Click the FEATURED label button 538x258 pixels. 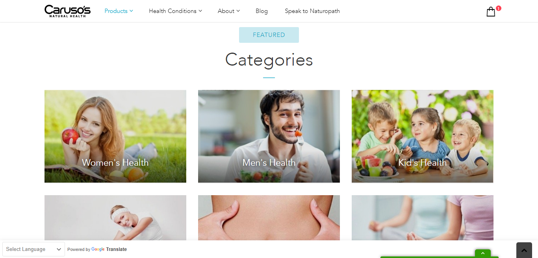(x=269, y=35)
